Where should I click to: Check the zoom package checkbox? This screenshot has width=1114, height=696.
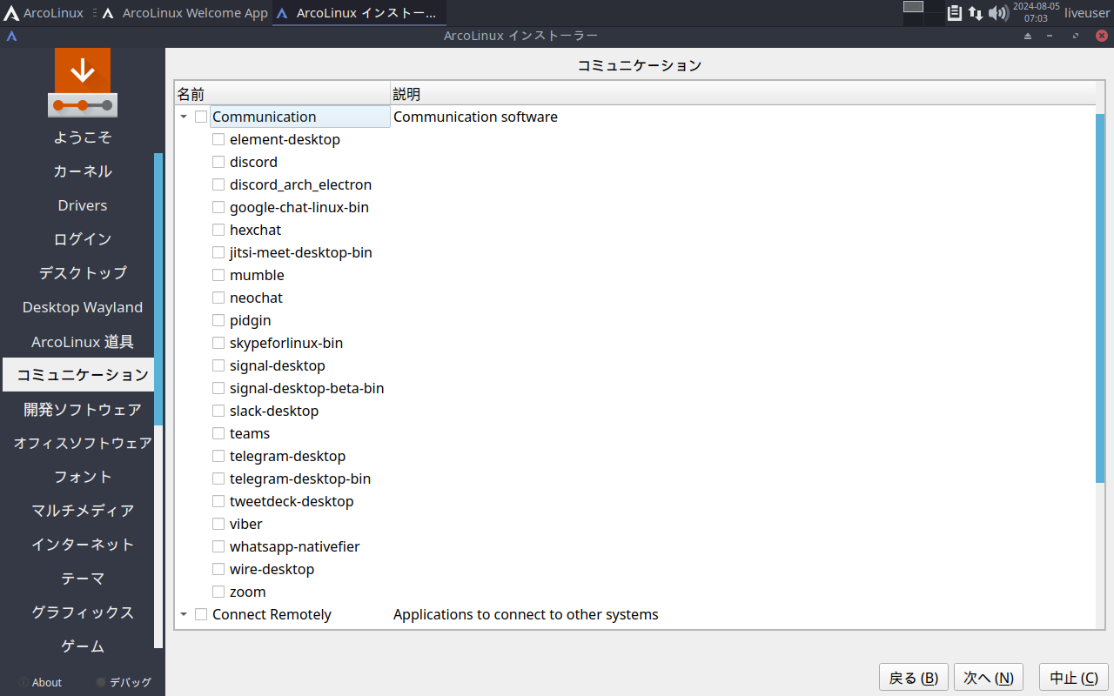pyautogui.click(x=218, y=592)
